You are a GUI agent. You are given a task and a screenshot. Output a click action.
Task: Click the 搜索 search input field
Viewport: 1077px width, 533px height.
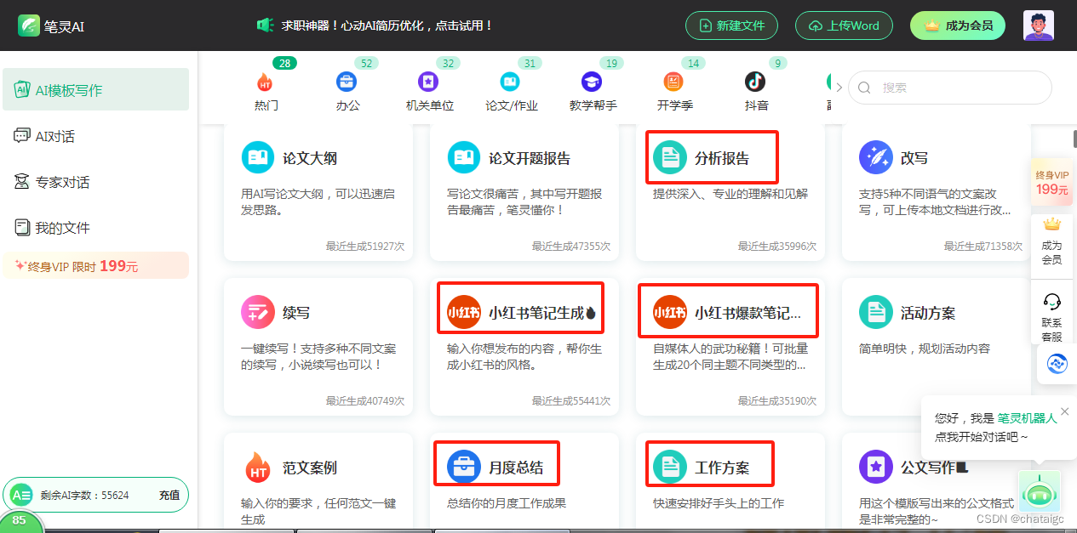(949, 88)
